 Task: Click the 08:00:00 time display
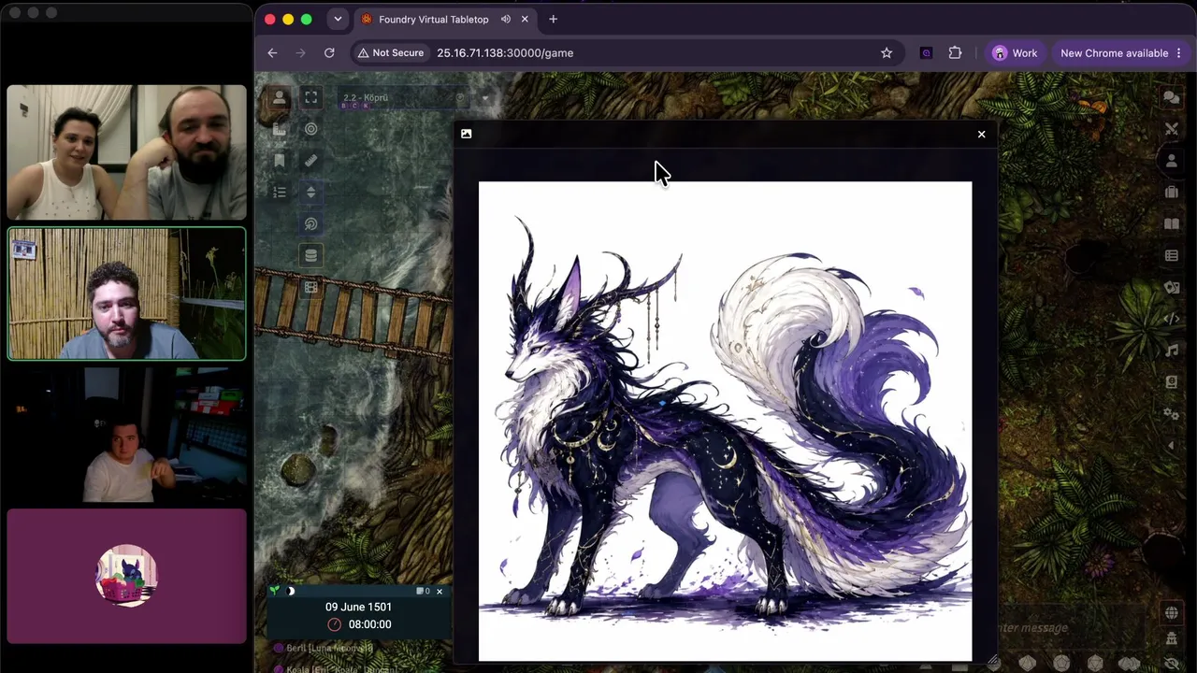point(369,624)
